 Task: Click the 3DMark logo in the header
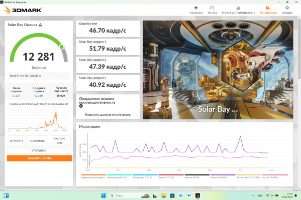point(23,10)
